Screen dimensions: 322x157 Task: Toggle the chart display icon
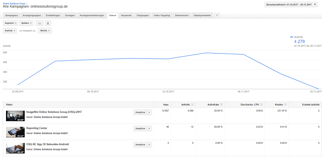(39, 23)
